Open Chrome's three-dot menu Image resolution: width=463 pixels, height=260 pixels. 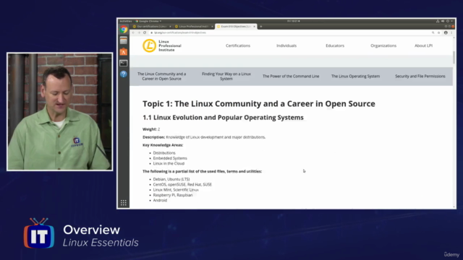pyautogui.click(x=451, y=32)
